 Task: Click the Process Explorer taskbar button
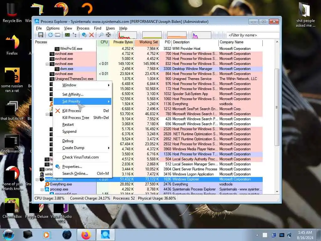[105, 235]
